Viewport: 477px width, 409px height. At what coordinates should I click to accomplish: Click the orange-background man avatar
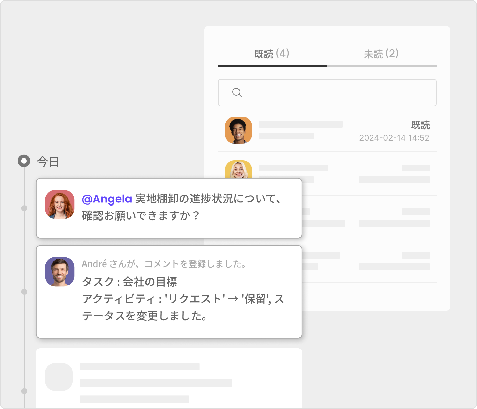[x=238, y=130]
